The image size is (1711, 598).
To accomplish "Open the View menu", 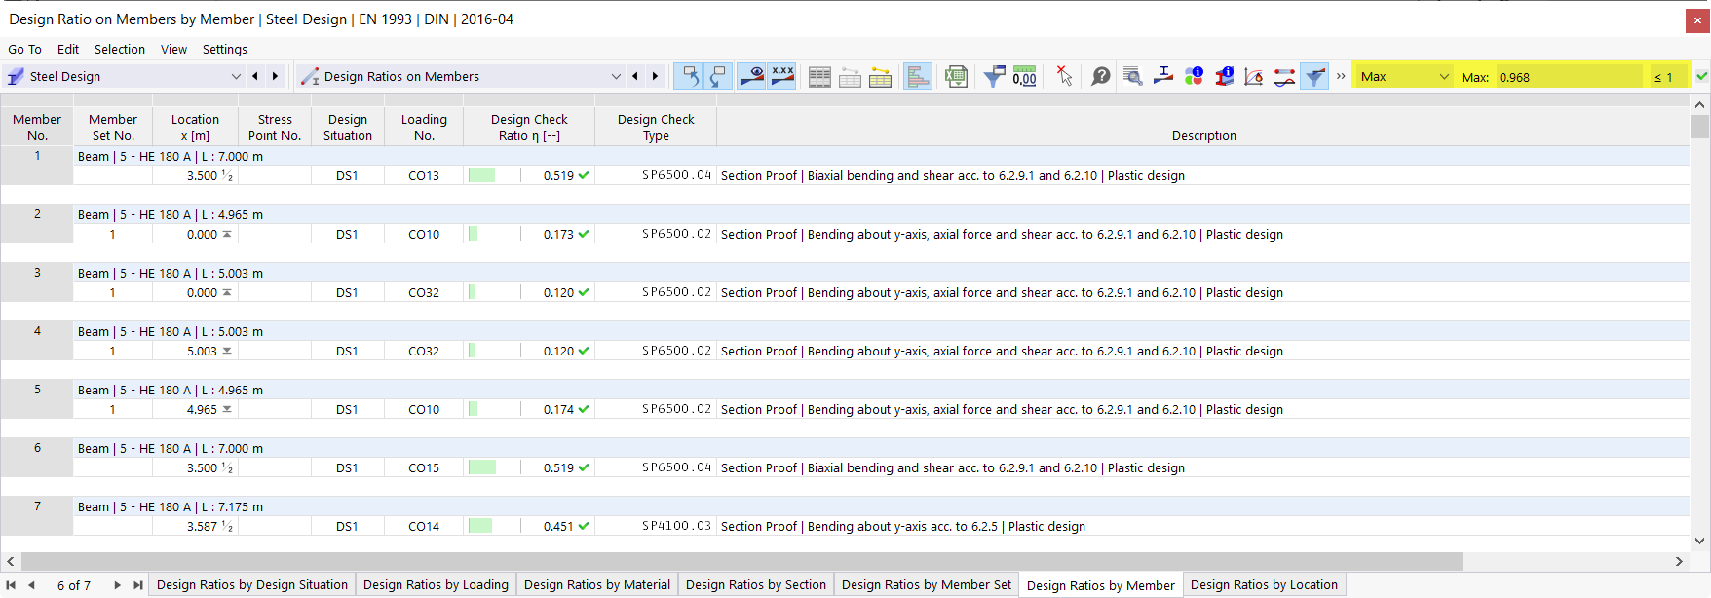I will (173, 49).
